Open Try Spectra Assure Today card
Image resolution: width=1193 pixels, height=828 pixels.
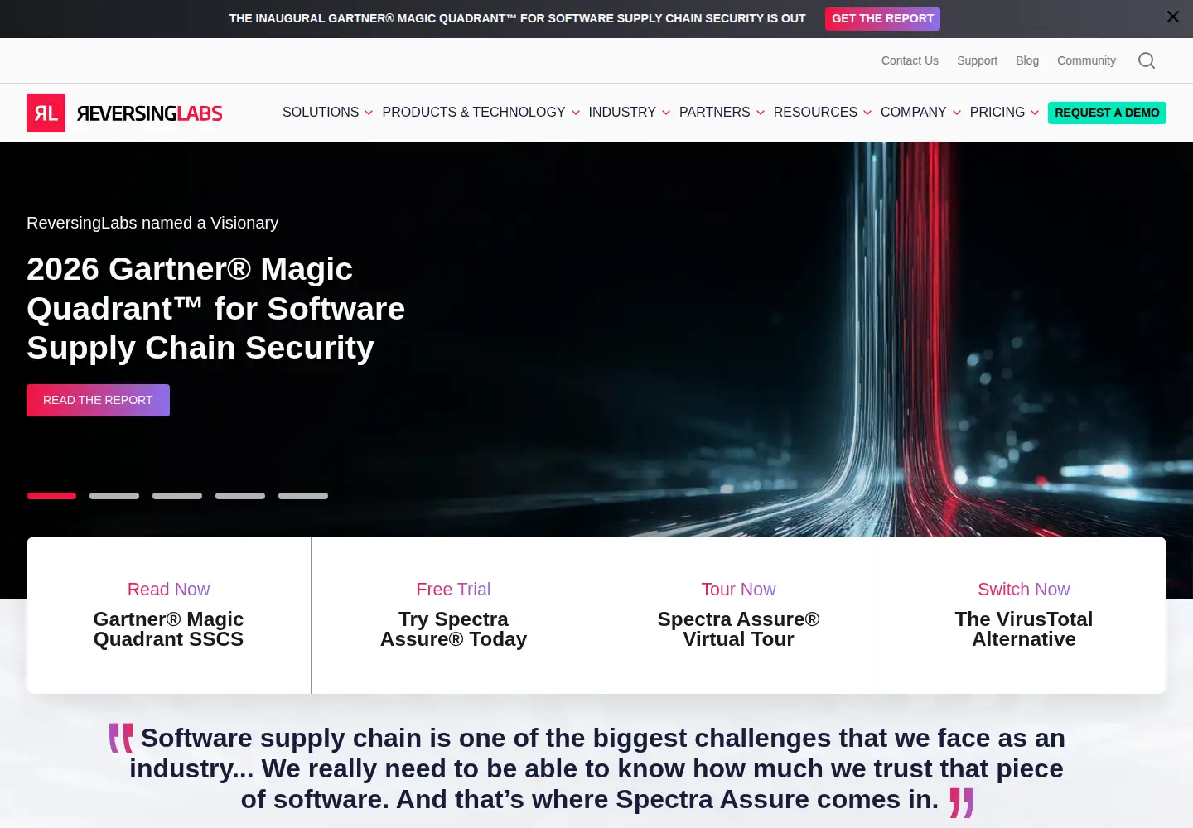tap(454, 615)
